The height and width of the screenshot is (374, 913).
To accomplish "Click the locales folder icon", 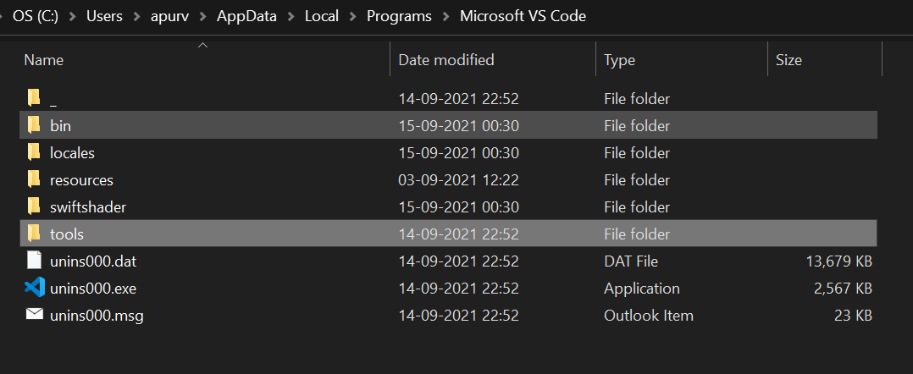I will pos(34,153).
